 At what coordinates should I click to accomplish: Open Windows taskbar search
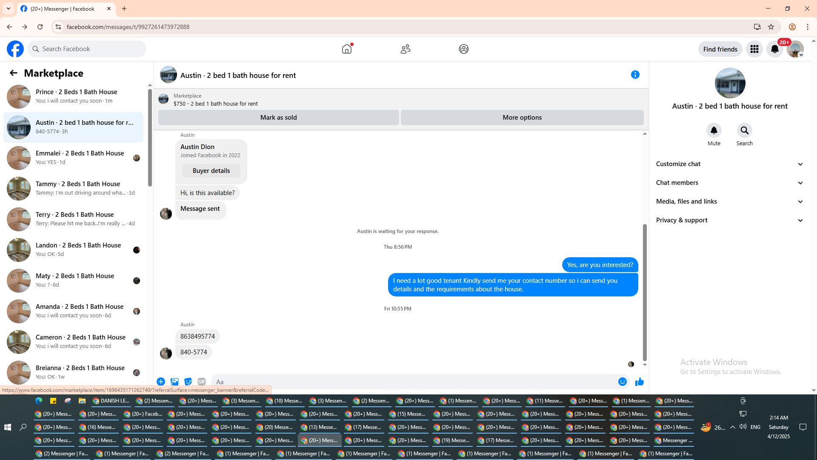pos(23,427)
